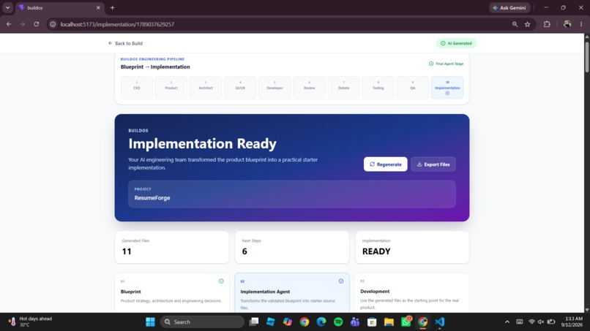
Task: Select the Testing pipeline stage
Action: 378,87
